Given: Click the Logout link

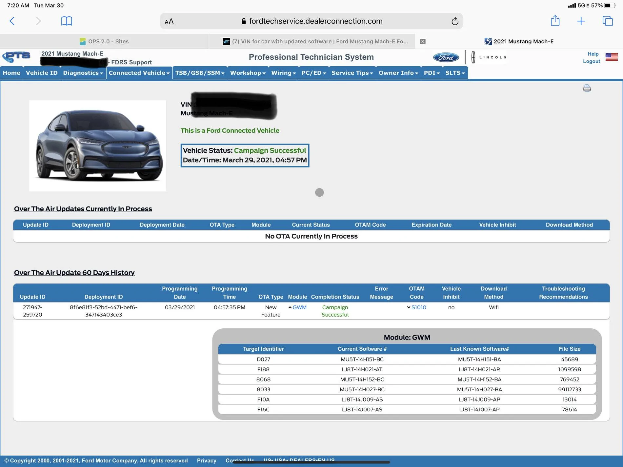Looking at the screenshot, I should (592, 61).
